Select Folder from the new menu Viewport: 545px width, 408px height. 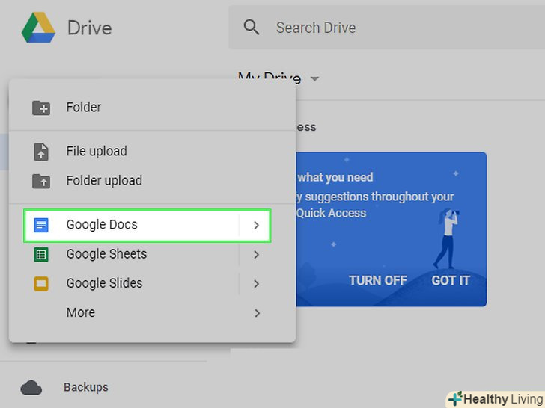pyautogui.click(x=152, y=107)
